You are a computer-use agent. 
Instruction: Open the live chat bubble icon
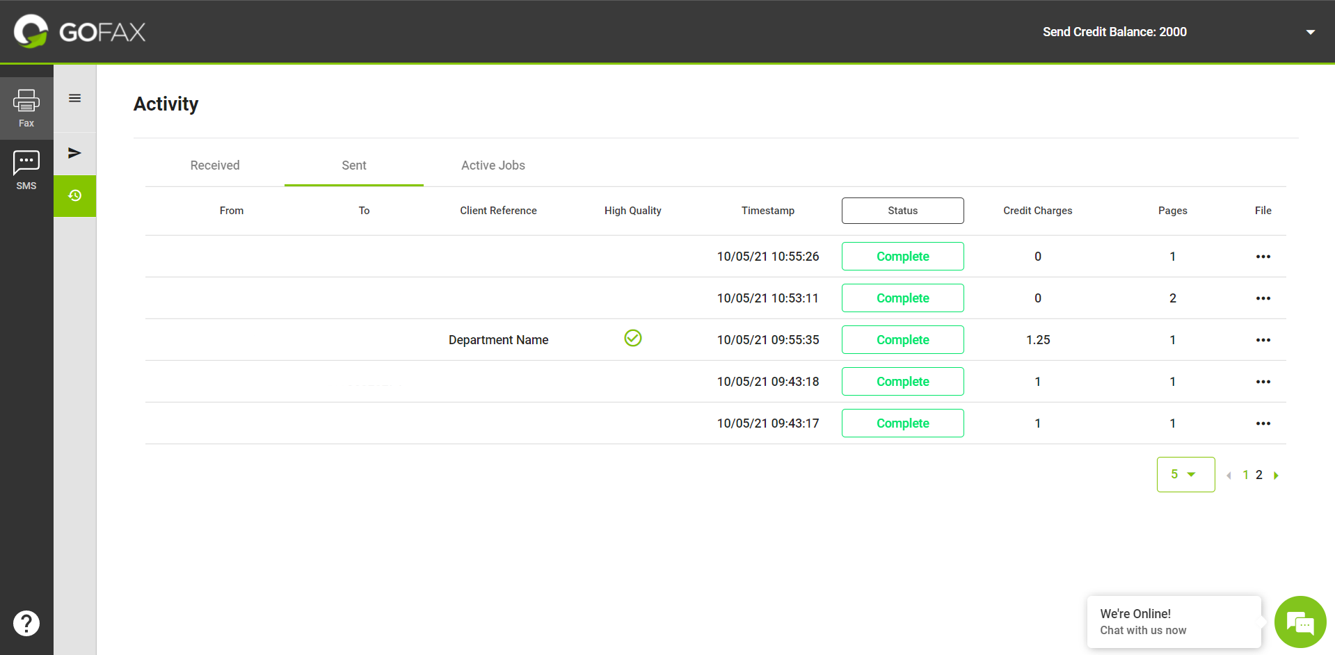pyautogui.click(x=1300, y=622)
